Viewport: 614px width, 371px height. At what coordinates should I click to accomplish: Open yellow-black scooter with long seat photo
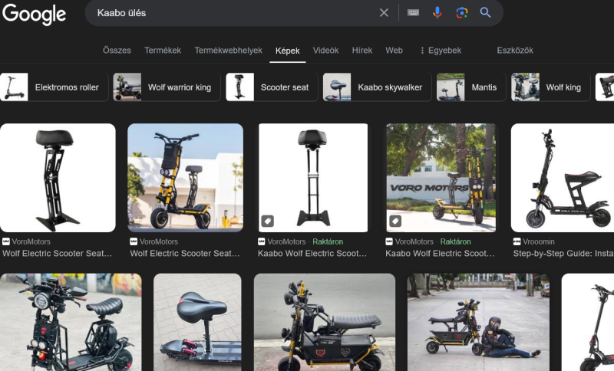coord(325,322)
